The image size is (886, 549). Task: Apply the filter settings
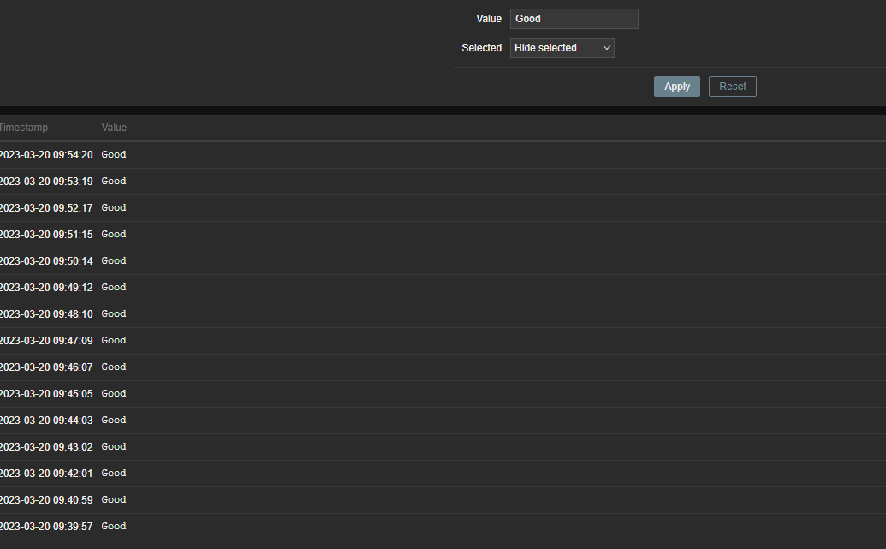tap(677, 87)
